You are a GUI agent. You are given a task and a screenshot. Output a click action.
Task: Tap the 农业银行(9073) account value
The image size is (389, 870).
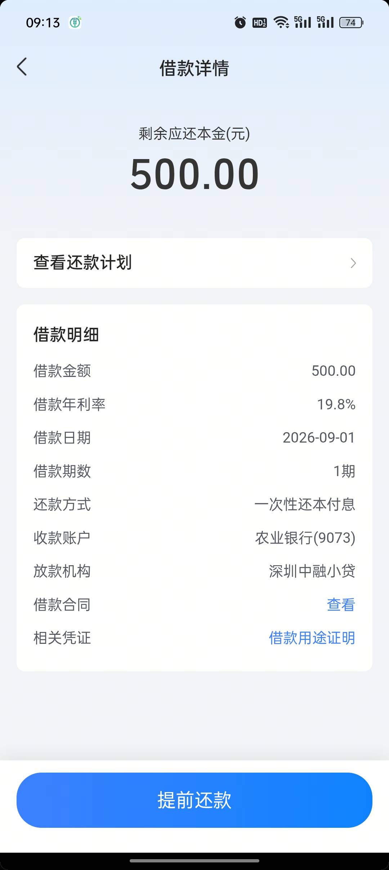[x=305, y=538]
